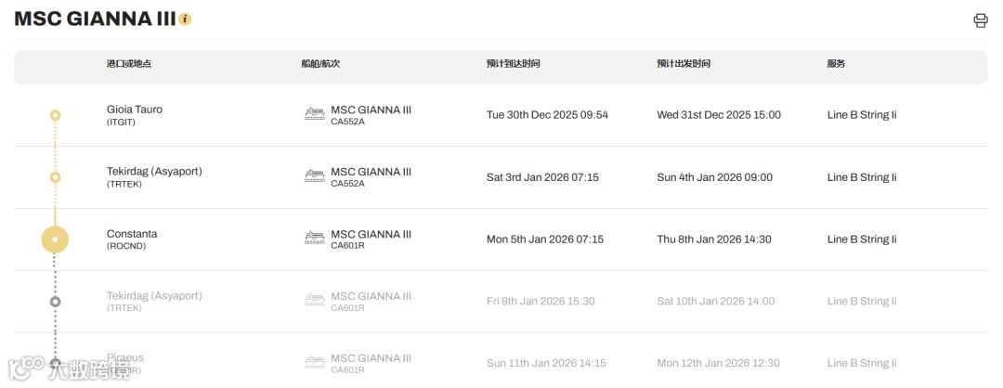Click the 服务 column header
Image resolution: width=1003 pixels, height=388 pixels.
point(836,64)
